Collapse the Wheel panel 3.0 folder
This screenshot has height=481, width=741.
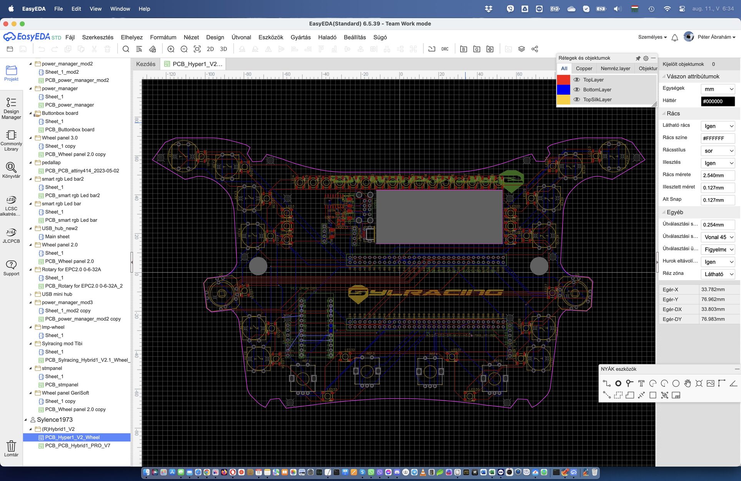pos(31,138)
